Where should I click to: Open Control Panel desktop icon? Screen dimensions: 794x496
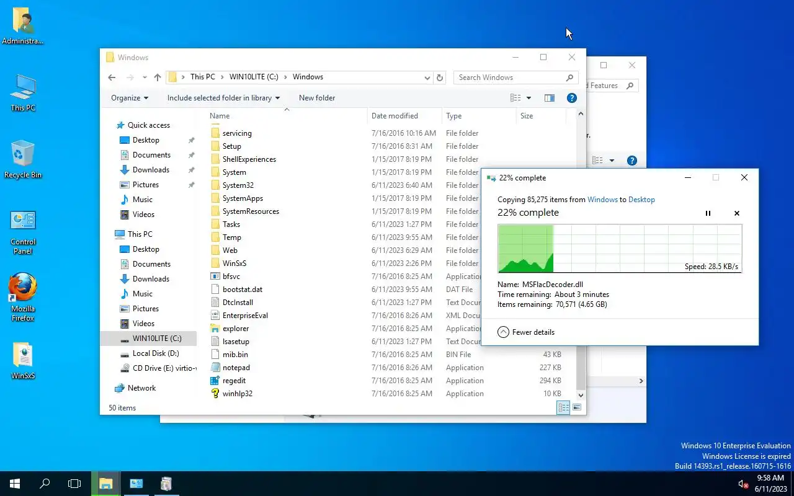[x=23, y=232]
